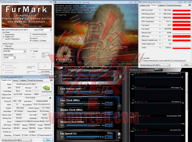Click the Detach button on Afterburner monitor
The image size is (192, 142).
158,70
